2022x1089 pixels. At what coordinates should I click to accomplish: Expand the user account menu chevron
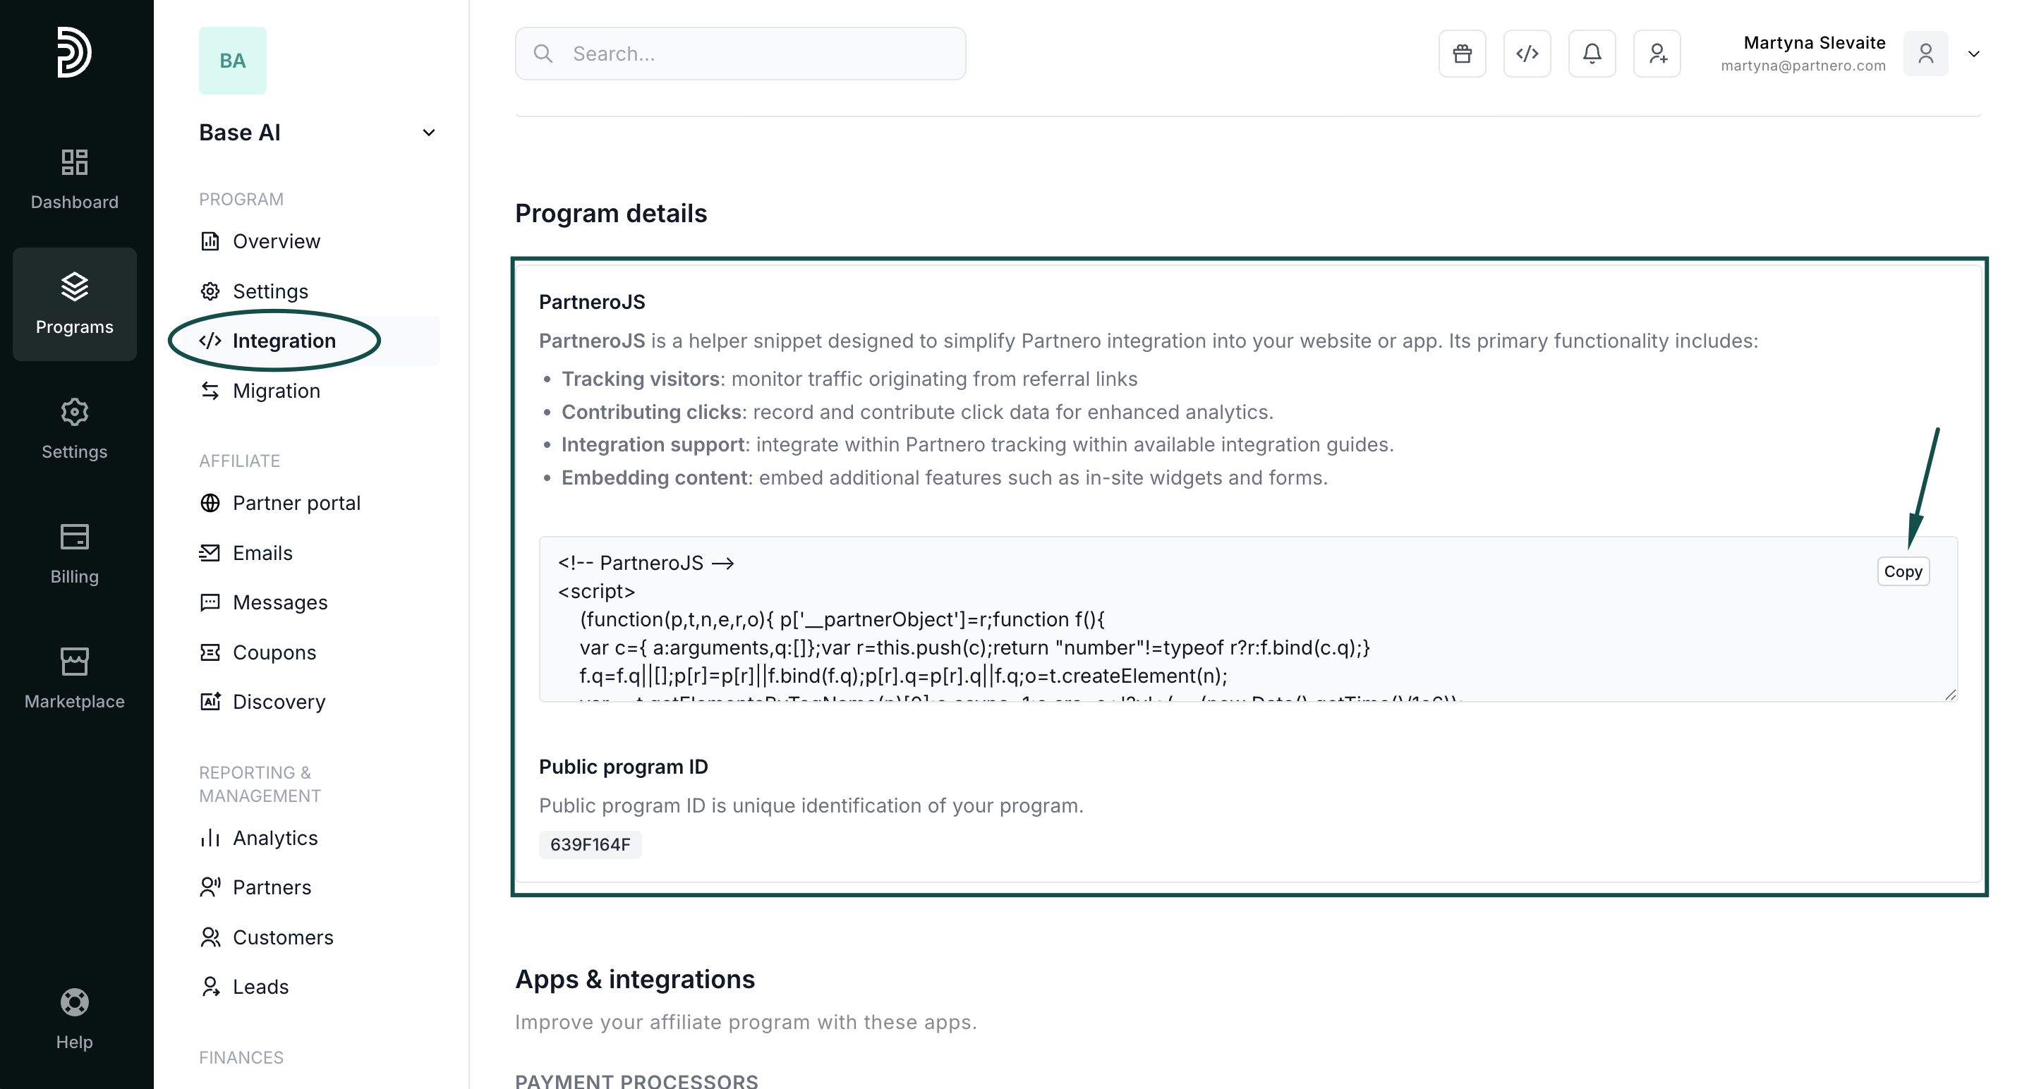[x=1973, y=54]
